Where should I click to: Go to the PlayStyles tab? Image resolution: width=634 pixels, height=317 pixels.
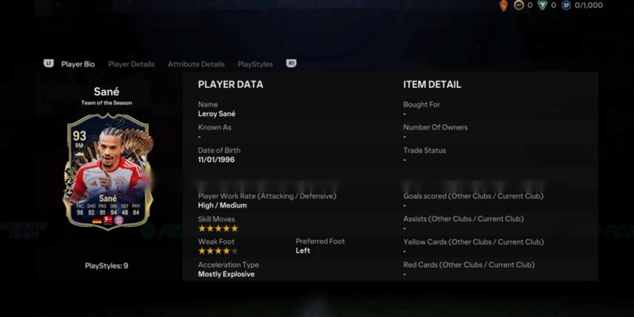pyautogui.click(x=255, y=64)
